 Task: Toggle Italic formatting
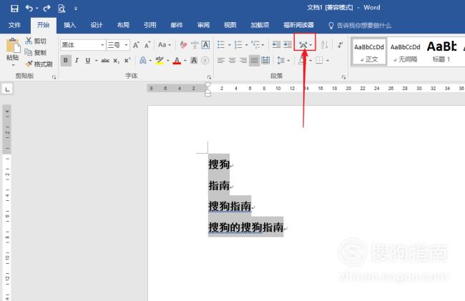pos(77,61)
